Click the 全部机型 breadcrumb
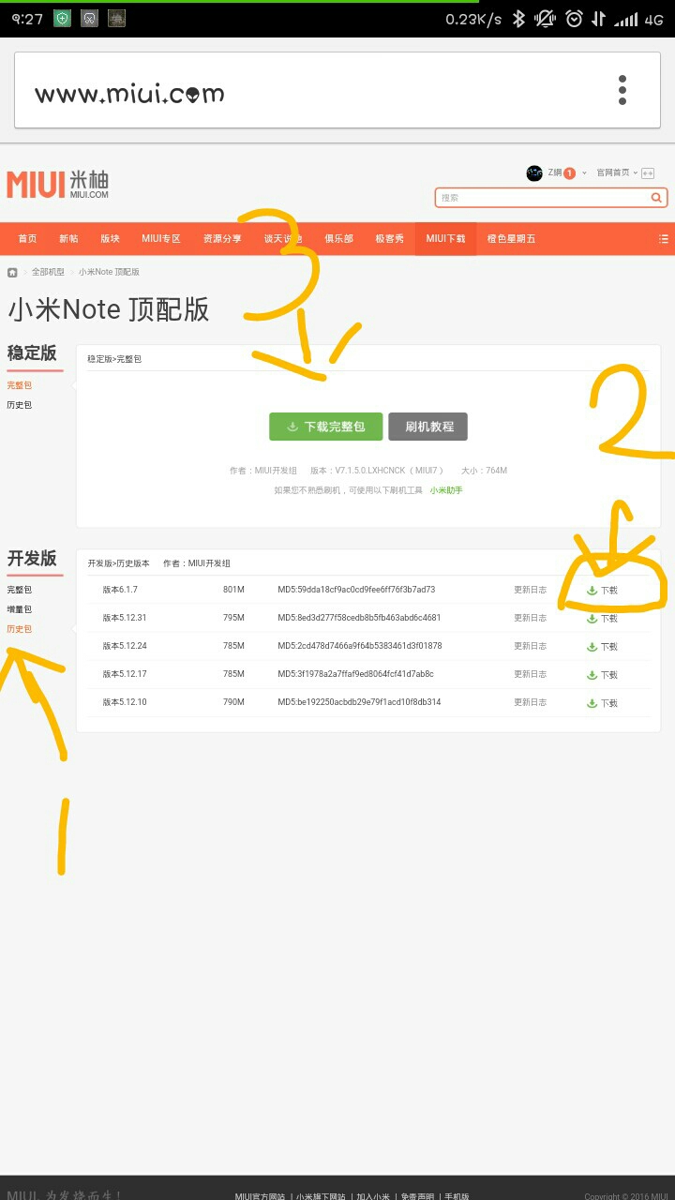The height and width of the screenshot is (1200, 675). (x=48, y=272)
